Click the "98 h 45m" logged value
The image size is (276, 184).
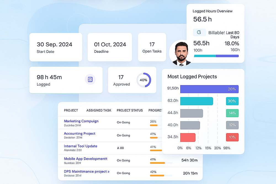pos(49,77)
